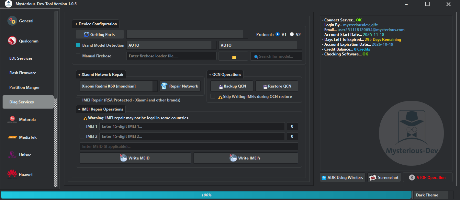
Task: Enable ADB Using Wireless connection
Action: (342, 177)
